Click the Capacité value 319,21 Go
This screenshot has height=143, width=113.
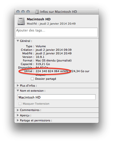pyautogui.click(x=43, y=64)
